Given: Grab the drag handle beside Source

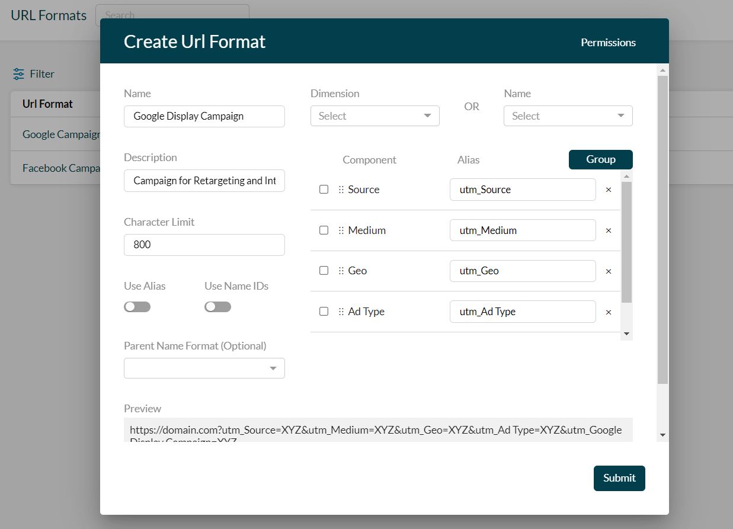Looking at the screenshot, I should tap(342, 189).
